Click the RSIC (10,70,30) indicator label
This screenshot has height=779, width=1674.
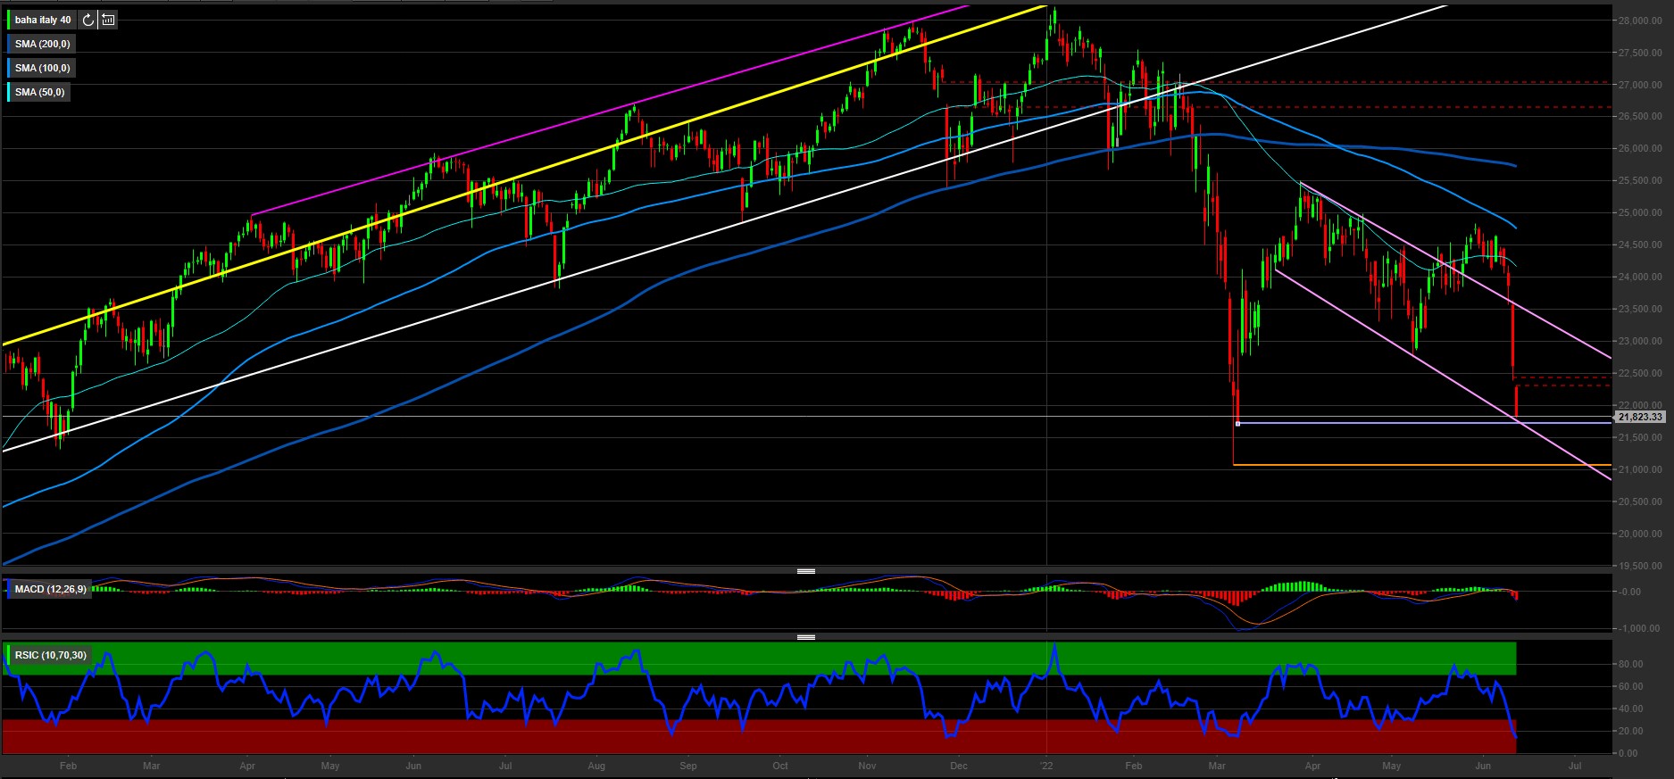(50, 655)
